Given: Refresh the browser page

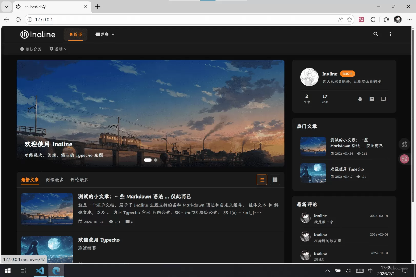Looking at the screenshot, I should tap(18, 19).
